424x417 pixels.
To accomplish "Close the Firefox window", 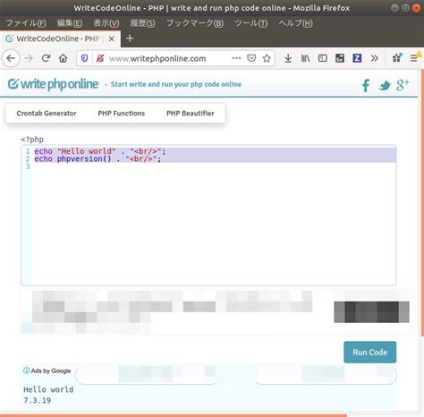I will pyautogui.click(x=416, y=8).
